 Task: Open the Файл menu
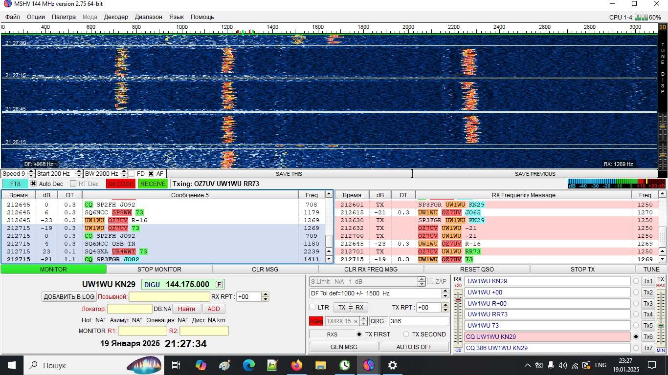point(13,17)
